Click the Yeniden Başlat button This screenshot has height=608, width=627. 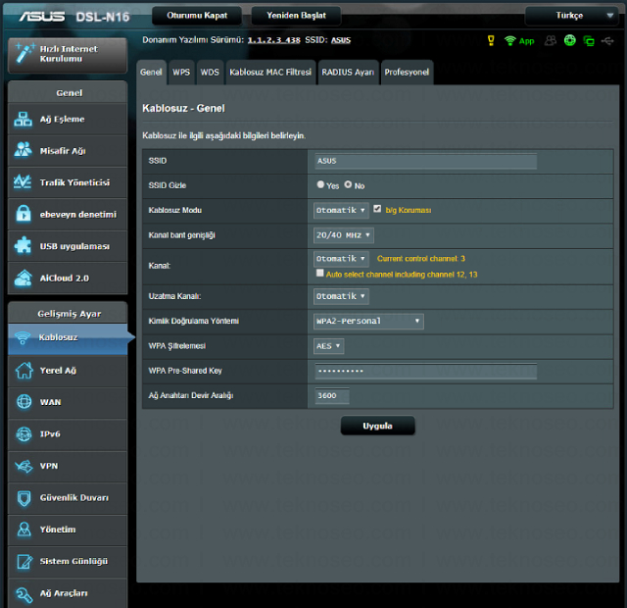(296, 16)
